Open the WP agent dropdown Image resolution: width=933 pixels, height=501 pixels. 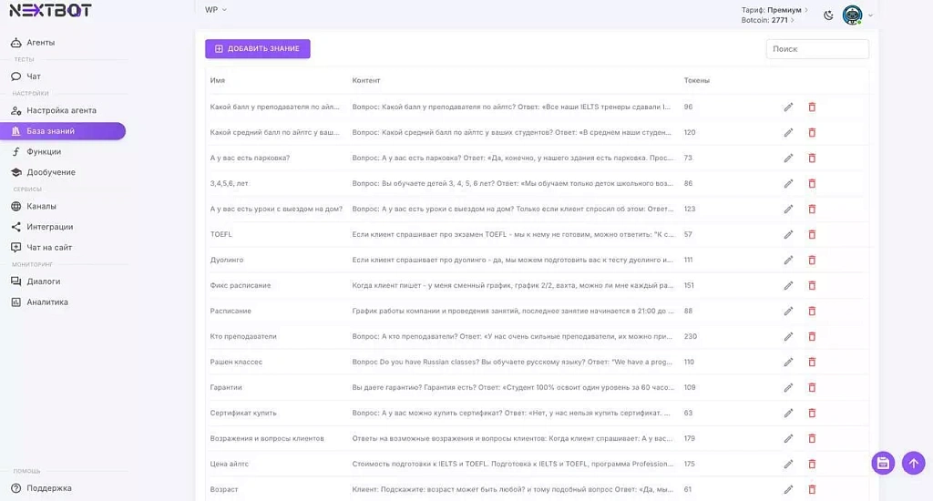216,10
